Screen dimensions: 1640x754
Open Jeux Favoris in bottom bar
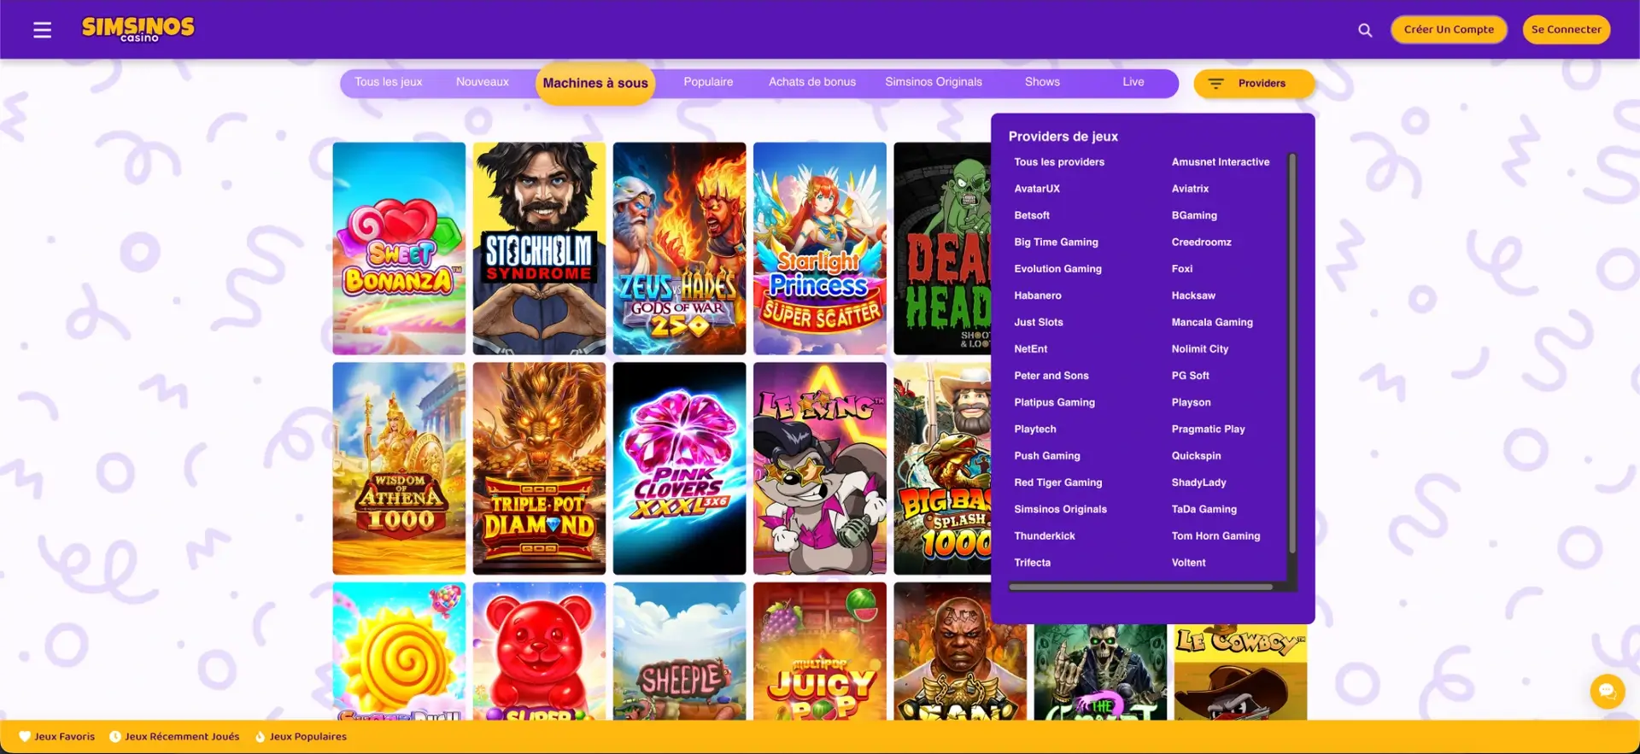coord(56,737)
